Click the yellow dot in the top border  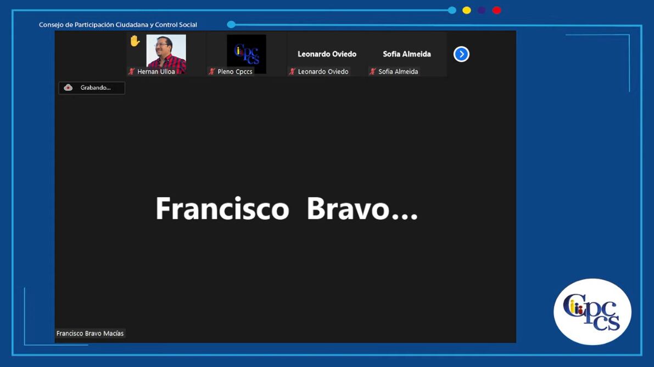click(x=467, y=10)
